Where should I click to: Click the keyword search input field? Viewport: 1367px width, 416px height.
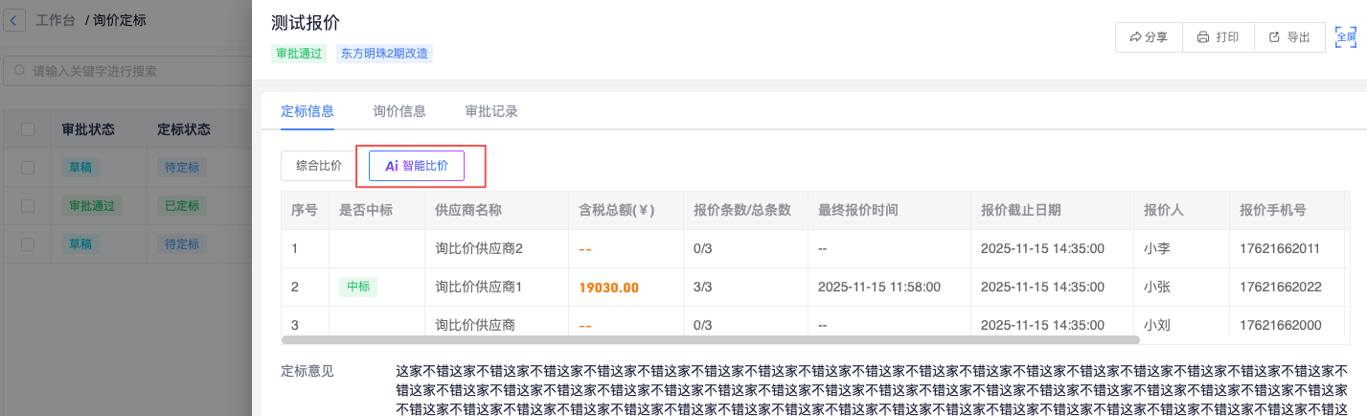coord(134,71)
